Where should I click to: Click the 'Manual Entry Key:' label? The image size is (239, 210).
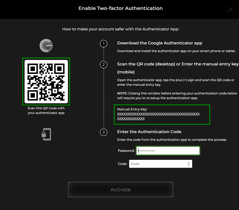tap(132, 109)
